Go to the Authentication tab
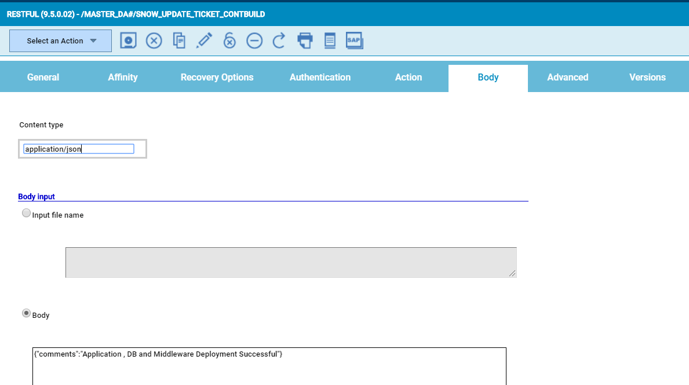 coord(320,78)
